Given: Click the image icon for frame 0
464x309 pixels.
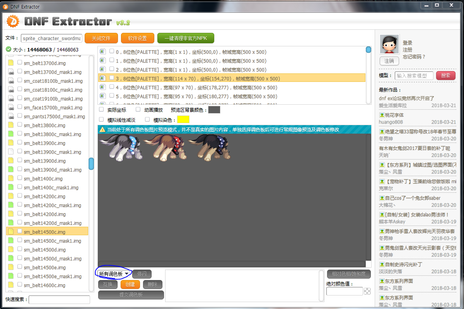Looking at the screenshot, I should [x=102, y=52].
